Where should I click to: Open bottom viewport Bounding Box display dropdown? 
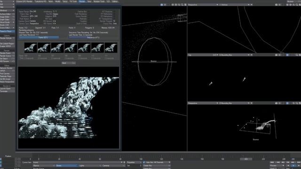click(235, 103)
